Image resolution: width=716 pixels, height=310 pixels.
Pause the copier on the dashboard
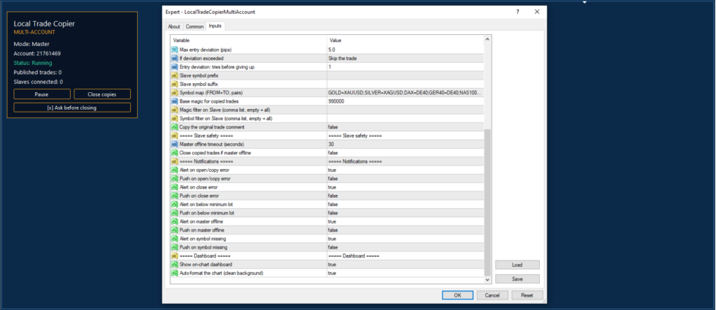[x=42, y=94]
